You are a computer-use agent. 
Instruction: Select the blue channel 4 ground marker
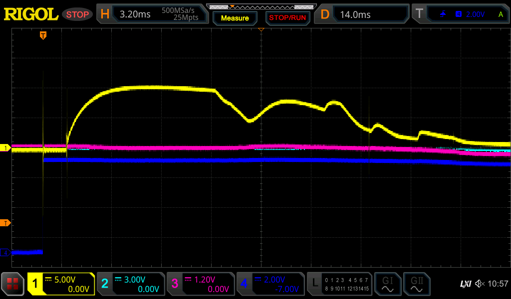click(x=5, y=253)
